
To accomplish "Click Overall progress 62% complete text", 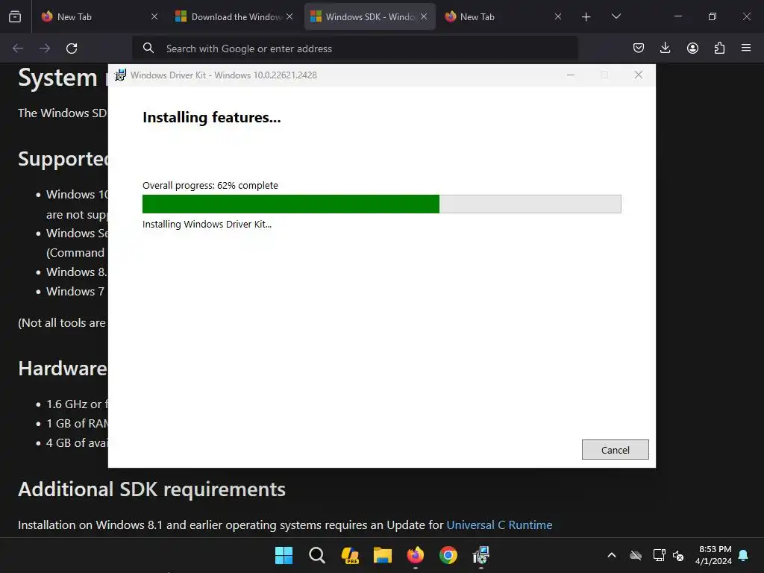I will coord(210,185).
